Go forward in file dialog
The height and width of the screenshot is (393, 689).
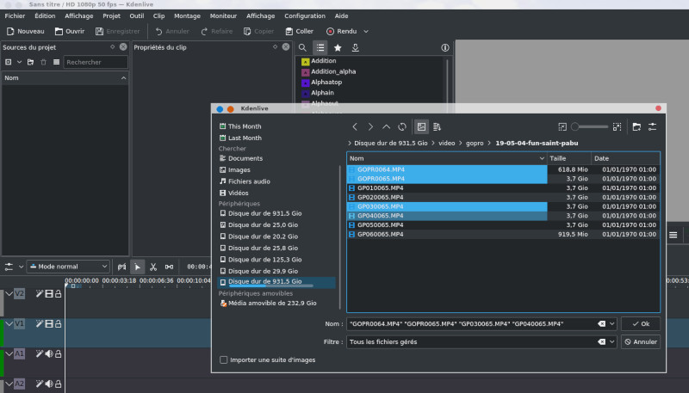coord(370,126)
